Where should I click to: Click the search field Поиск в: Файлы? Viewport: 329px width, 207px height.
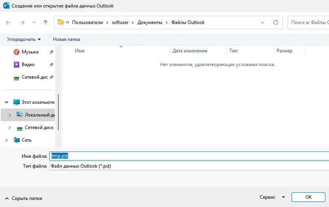click(308, 22)
